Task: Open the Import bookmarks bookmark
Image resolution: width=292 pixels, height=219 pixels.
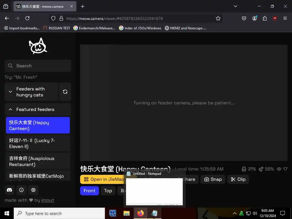Action: point(22,28)
